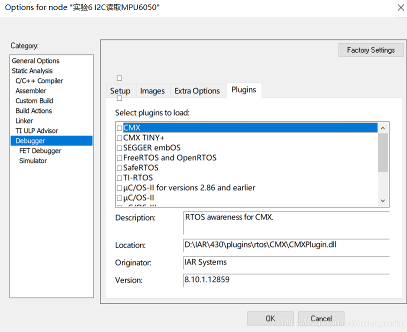Select the TI ULP Advisor category
This screenshot has height=332, width=407.
click(x=37, y=130)
